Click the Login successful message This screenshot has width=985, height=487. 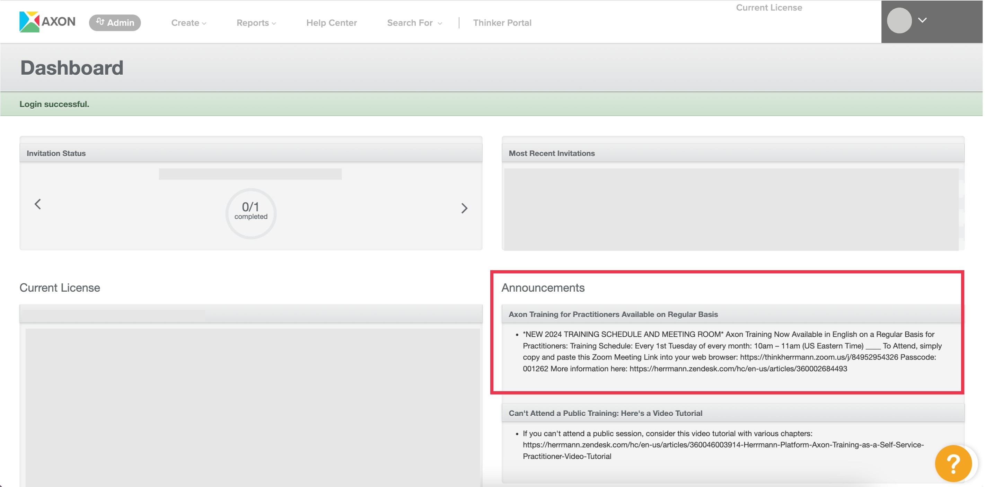(x=54, y=104)
